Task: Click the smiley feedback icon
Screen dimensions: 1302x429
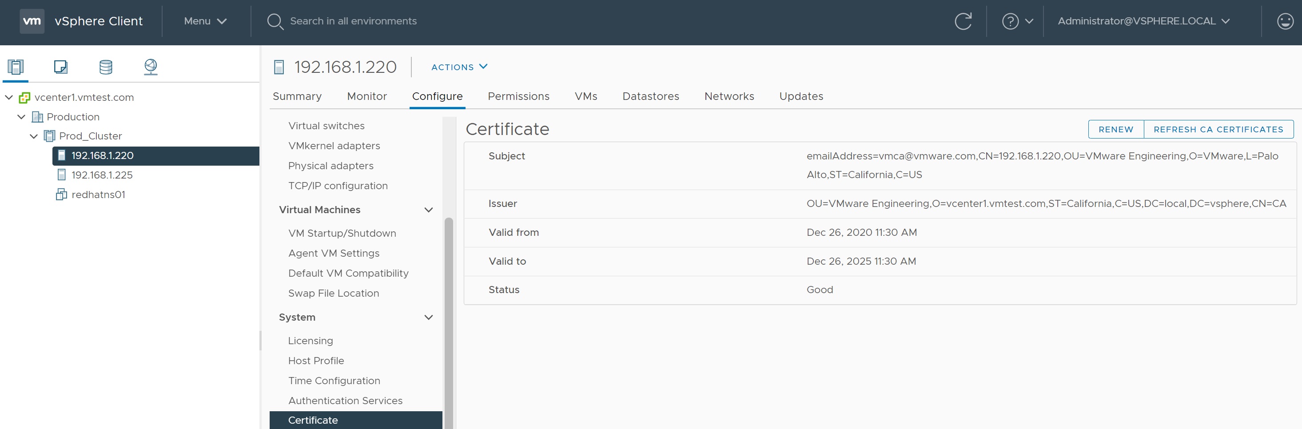Action: pos(1284,21)
